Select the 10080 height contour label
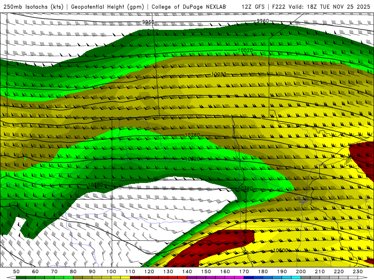 (x=219, y=74)
